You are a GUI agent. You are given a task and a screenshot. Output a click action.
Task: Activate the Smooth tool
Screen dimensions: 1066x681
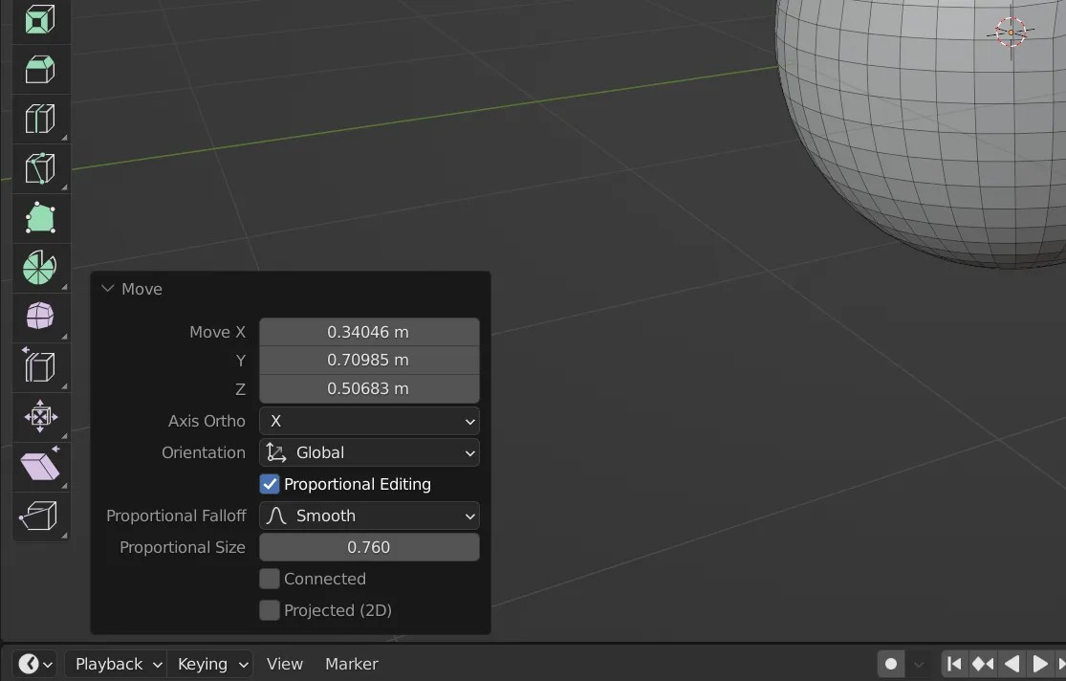point(39,317)
